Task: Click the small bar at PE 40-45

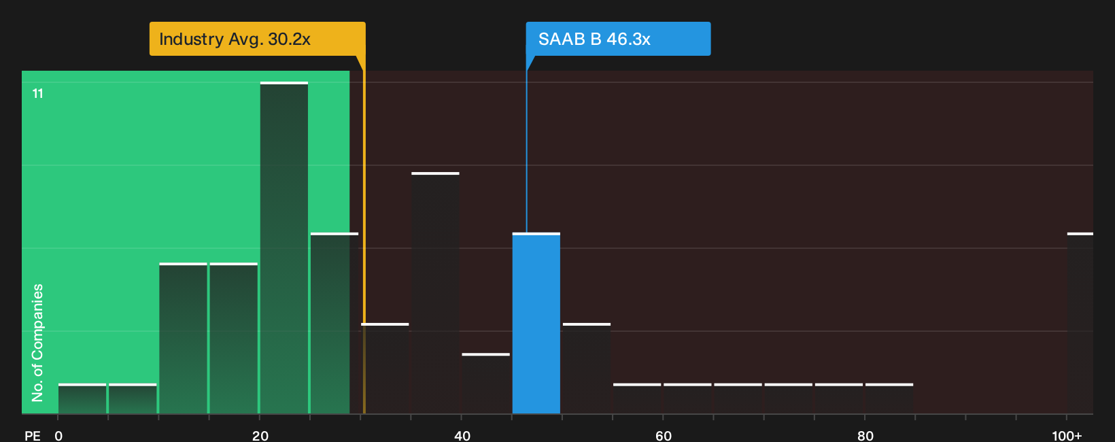Action: click(x=486, y=384)
